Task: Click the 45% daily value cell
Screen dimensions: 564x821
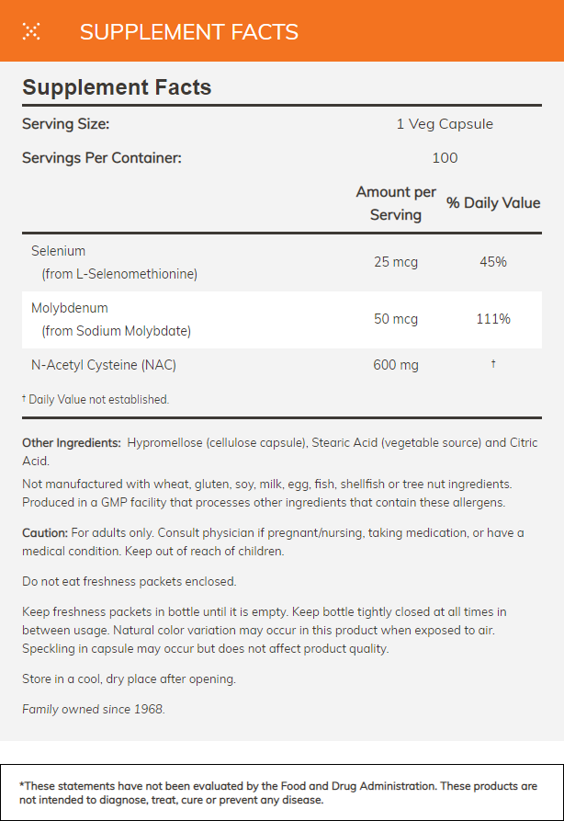Action: click(492, 262)
